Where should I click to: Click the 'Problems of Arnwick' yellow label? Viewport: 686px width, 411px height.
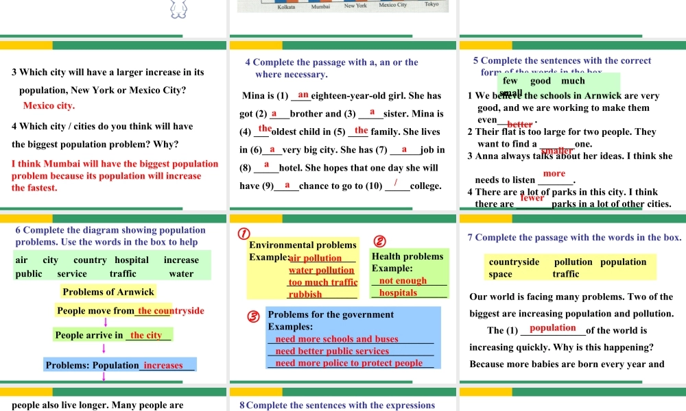click(108, 292)
